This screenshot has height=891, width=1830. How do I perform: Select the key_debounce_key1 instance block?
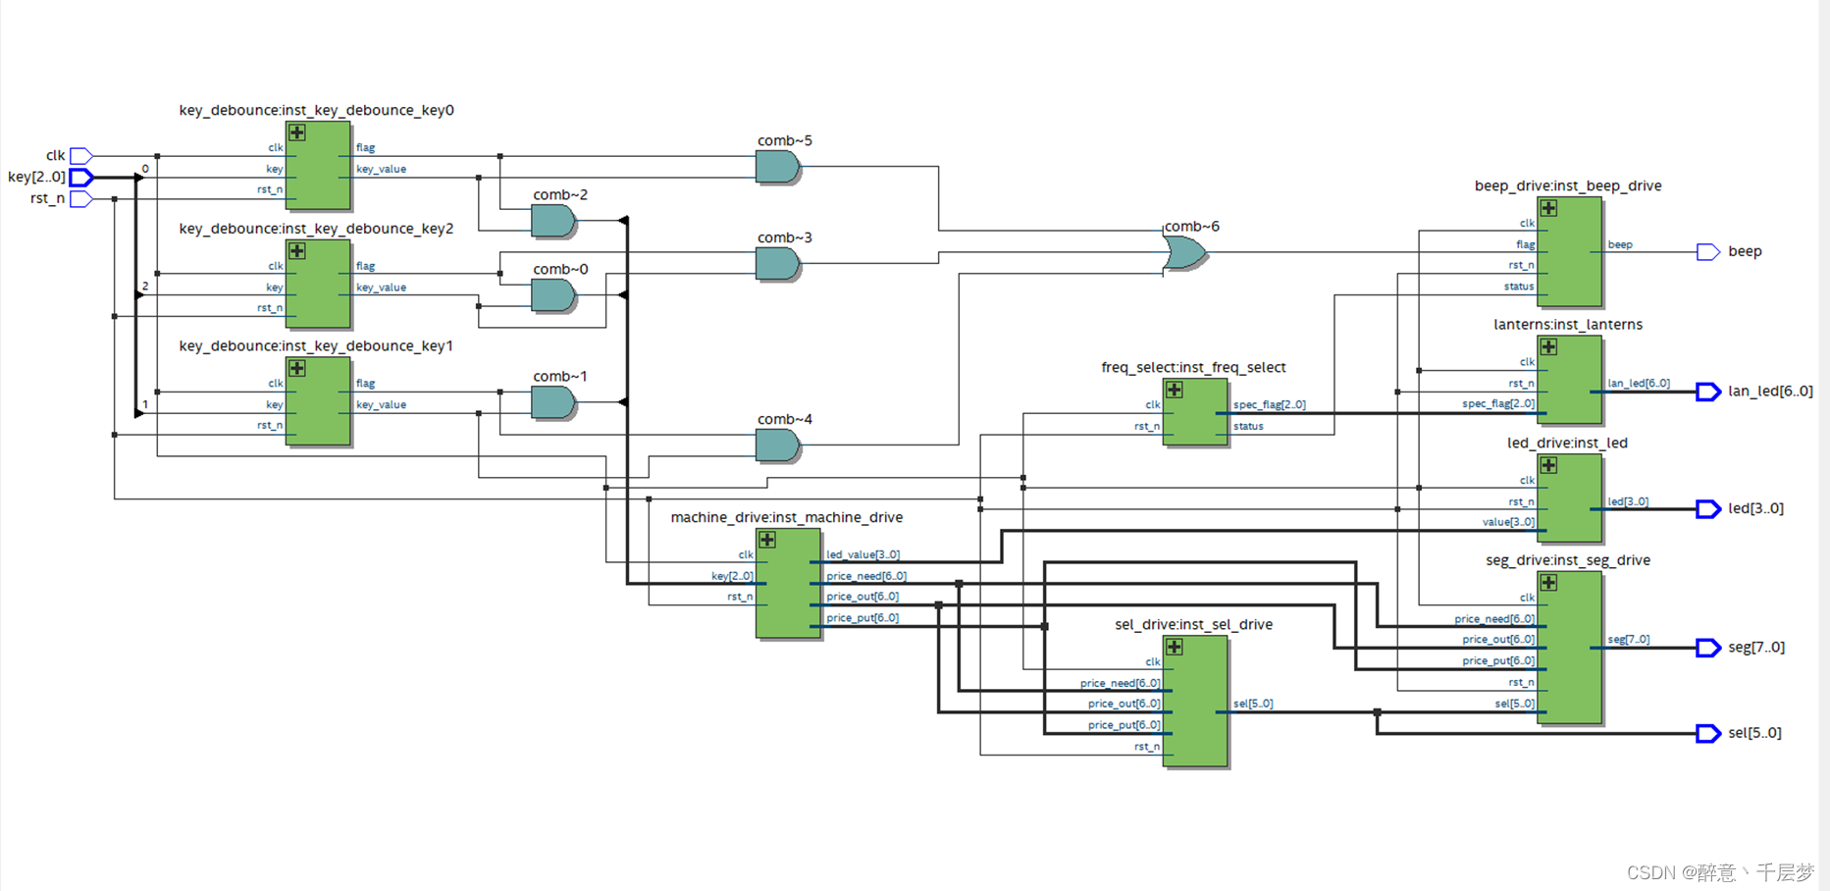click(x=318, y=401)
